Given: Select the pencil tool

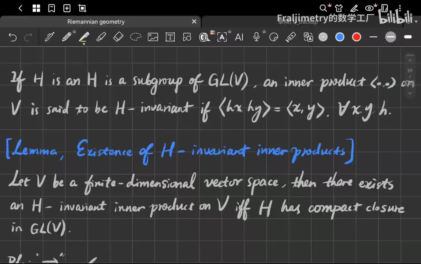Looking at the screenshot, I should pyautogui.click(x=66, y=37).
